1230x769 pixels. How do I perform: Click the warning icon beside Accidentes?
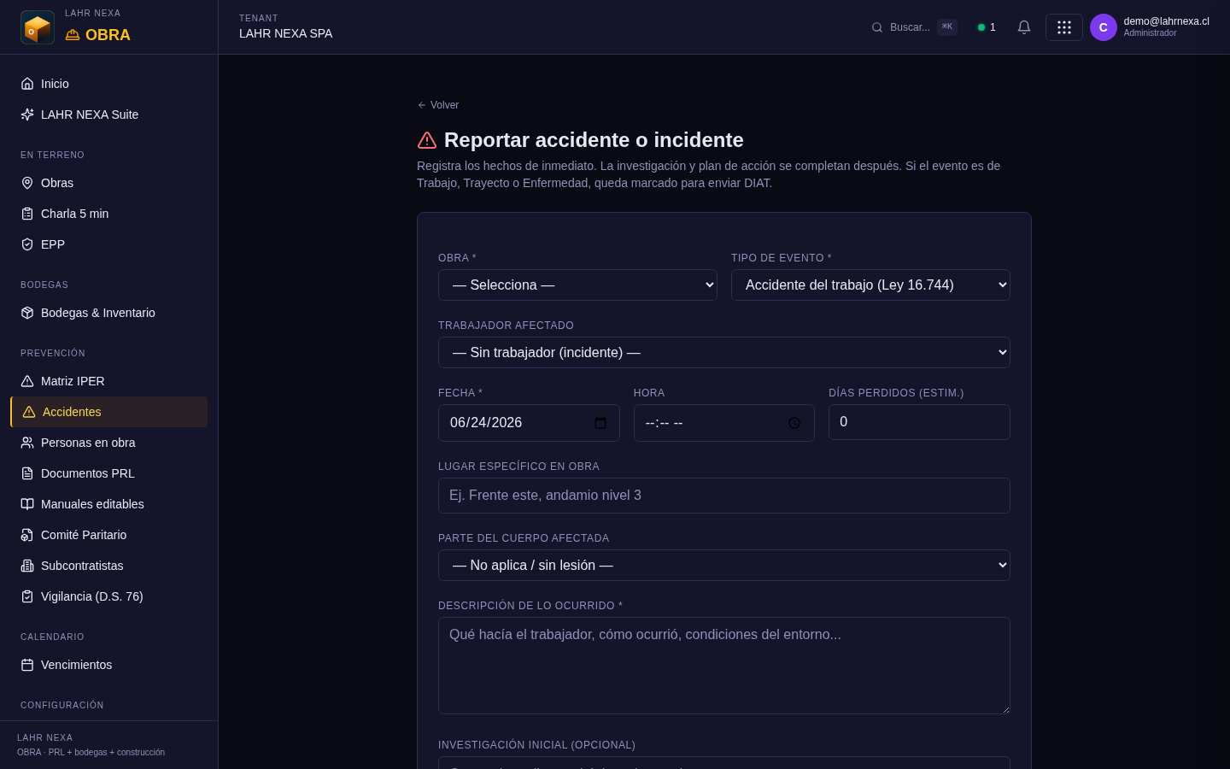pos(29,412)
